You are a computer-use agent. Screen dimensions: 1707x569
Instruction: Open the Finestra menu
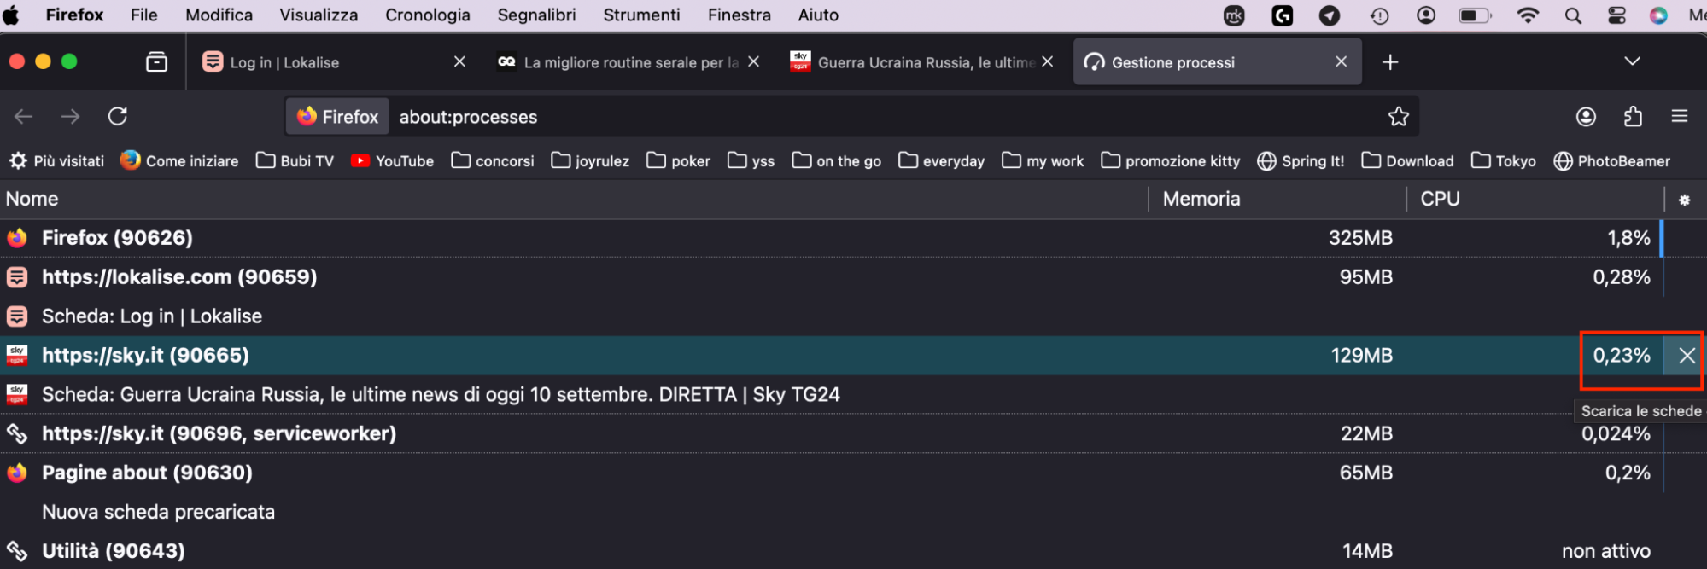(739, 15)
